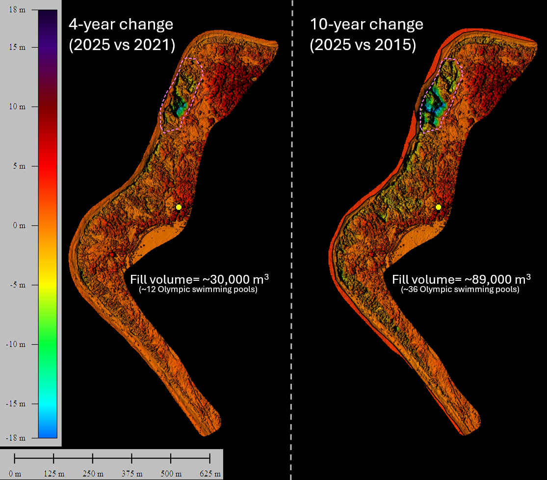Click the "4-year change" title text

point(121,24)
